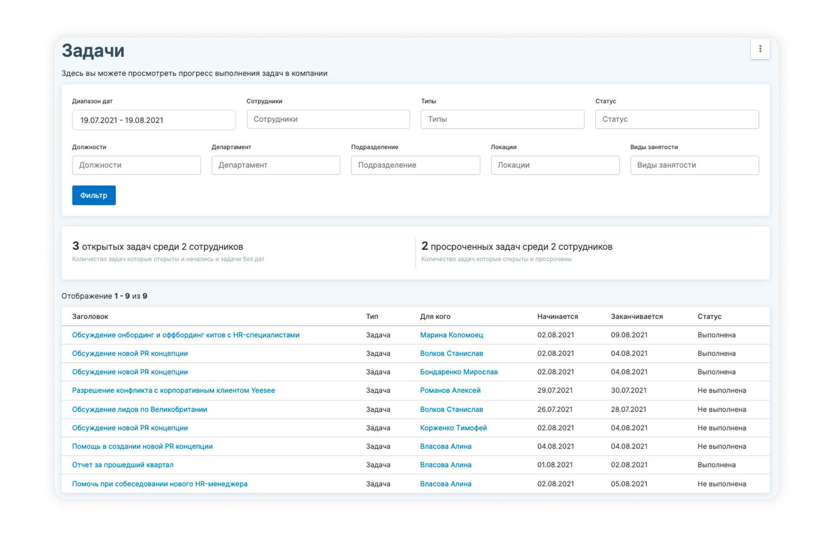The image size is (834, 536).
Task: Open the Локации filter dropdown
Action: (555, 165)
